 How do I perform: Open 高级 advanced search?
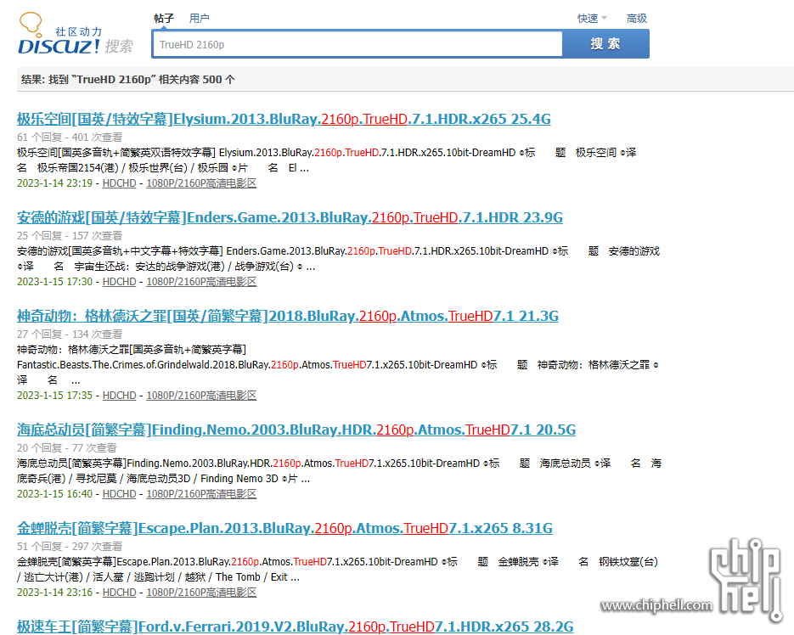coord(637,19)
